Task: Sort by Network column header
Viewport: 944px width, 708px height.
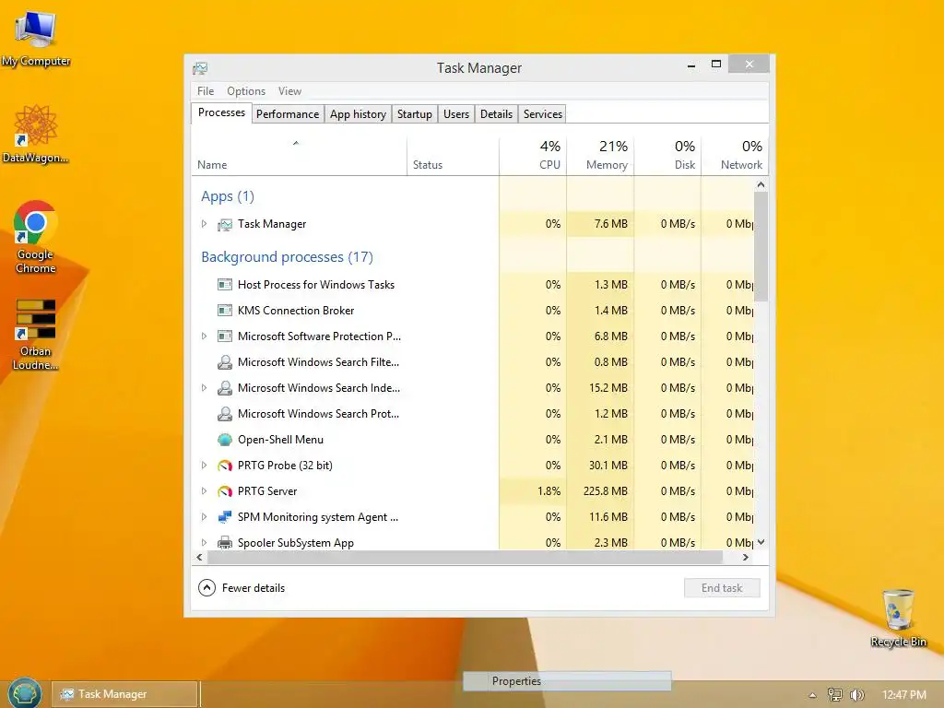Action: (735, 157)
